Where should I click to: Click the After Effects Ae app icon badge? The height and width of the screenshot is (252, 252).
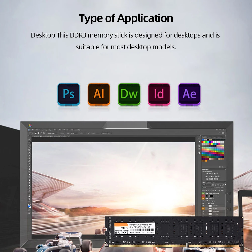click(x=189, y=94)
